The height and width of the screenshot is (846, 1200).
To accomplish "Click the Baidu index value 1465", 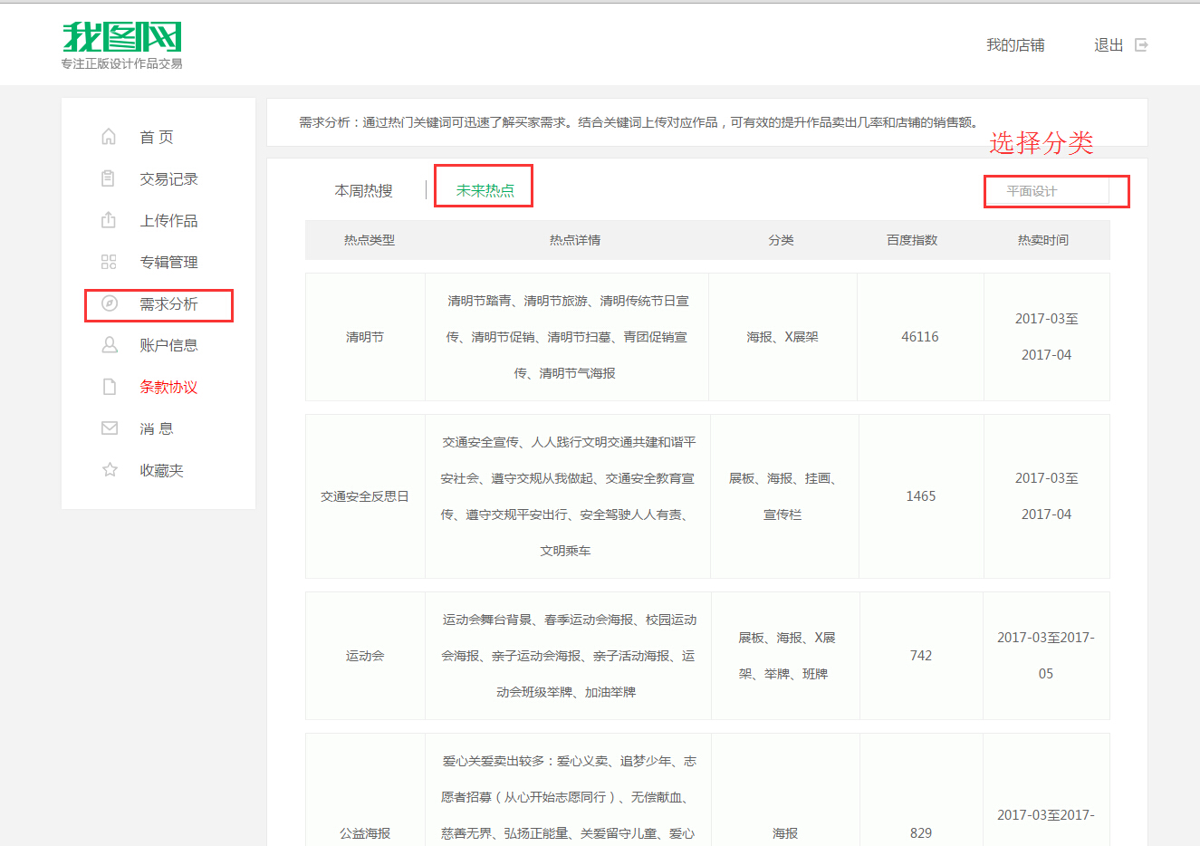I will tap(921, 496).
